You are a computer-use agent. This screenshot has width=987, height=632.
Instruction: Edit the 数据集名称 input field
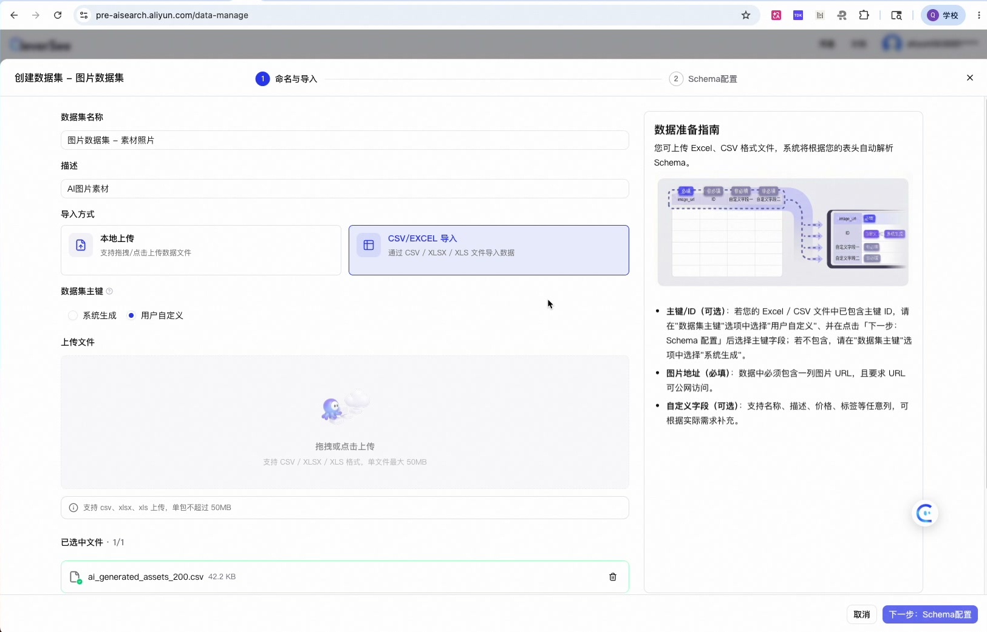coord(344,140)
